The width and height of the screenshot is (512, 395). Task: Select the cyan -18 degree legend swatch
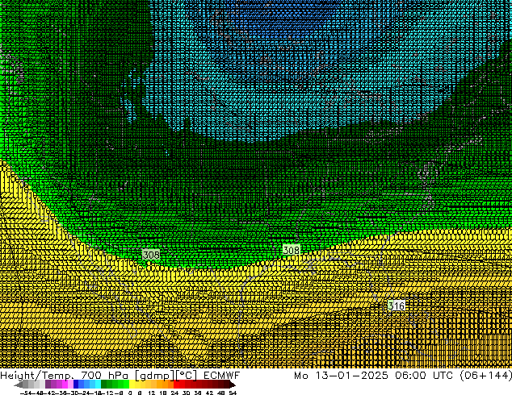pyautogui.click(x=99, y=385)
